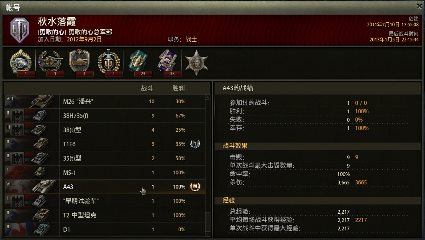Sort vehicle list by 胜利 column

coord(178,88)
